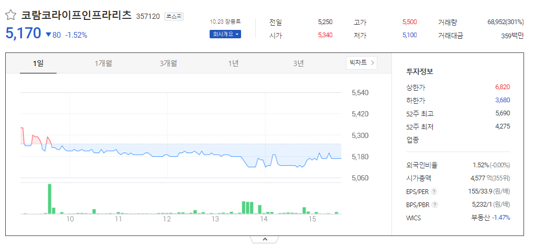Switch to the 3개월 chart tab
The height and width of the screenshot is (247, 534).
click(x=168, y=63)
